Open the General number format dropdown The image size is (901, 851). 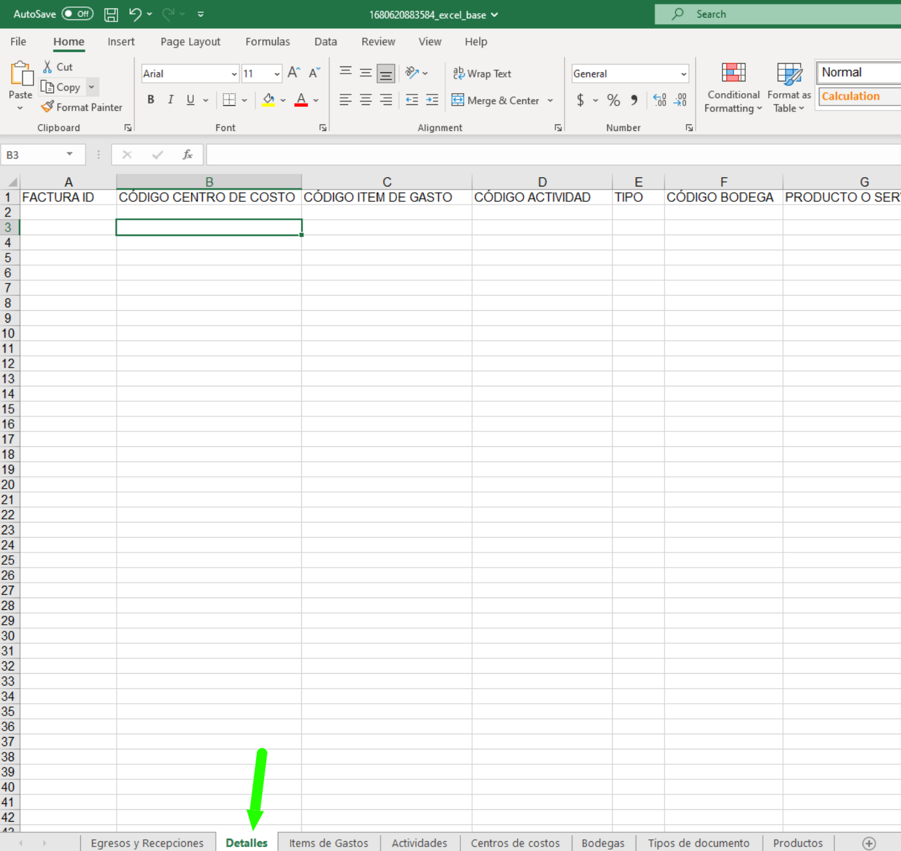point(683,74)
